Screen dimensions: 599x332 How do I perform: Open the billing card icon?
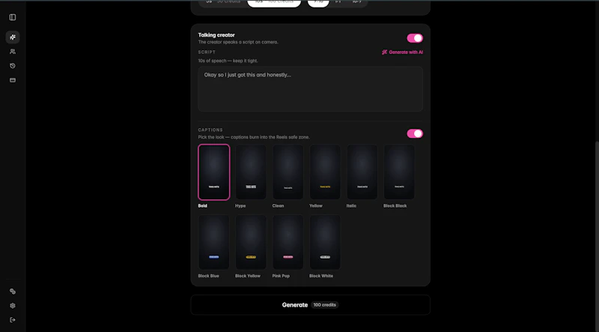(x=13, y=80)
